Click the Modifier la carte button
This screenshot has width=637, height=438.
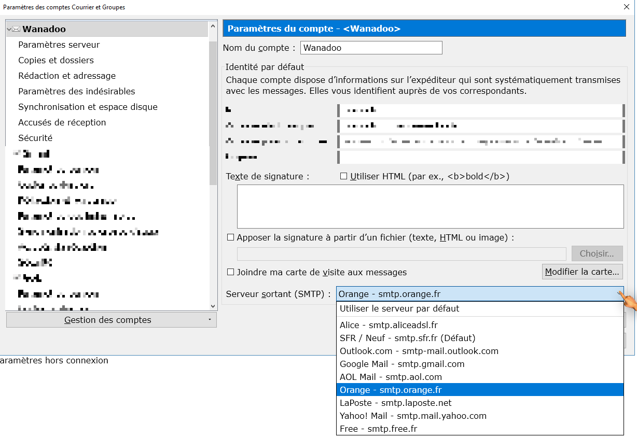582,272
